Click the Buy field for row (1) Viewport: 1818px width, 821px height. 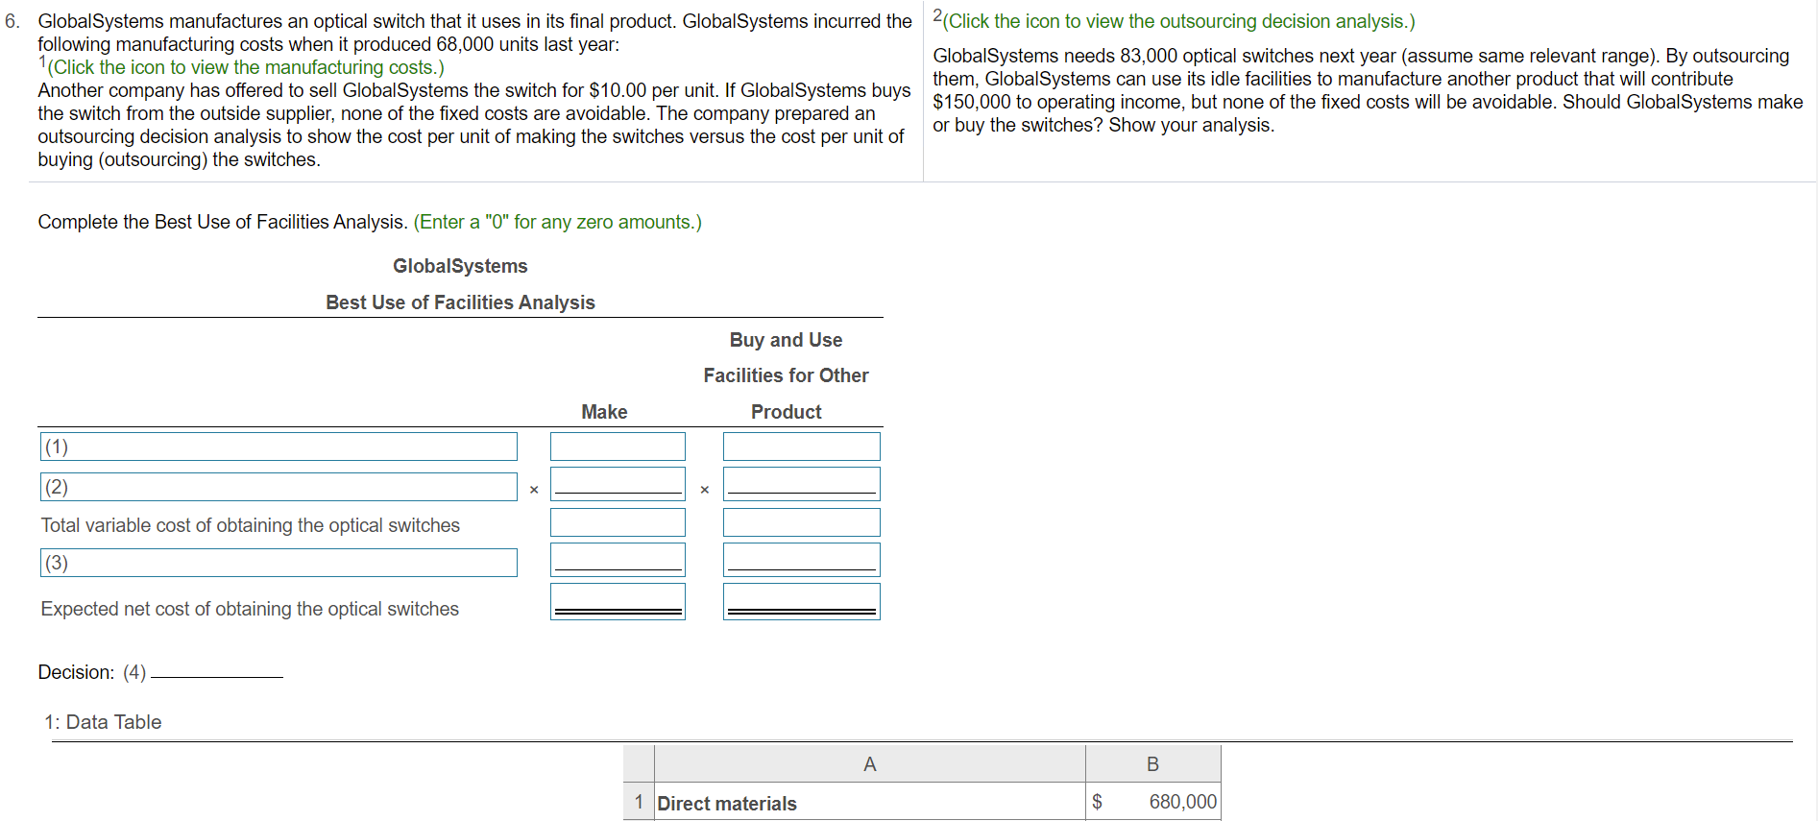coord(802,447)
